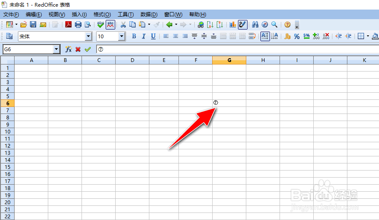The width and height of the screenshot is (379, 220).
Task: Insert chart icon
Action: tap(233, 25)
